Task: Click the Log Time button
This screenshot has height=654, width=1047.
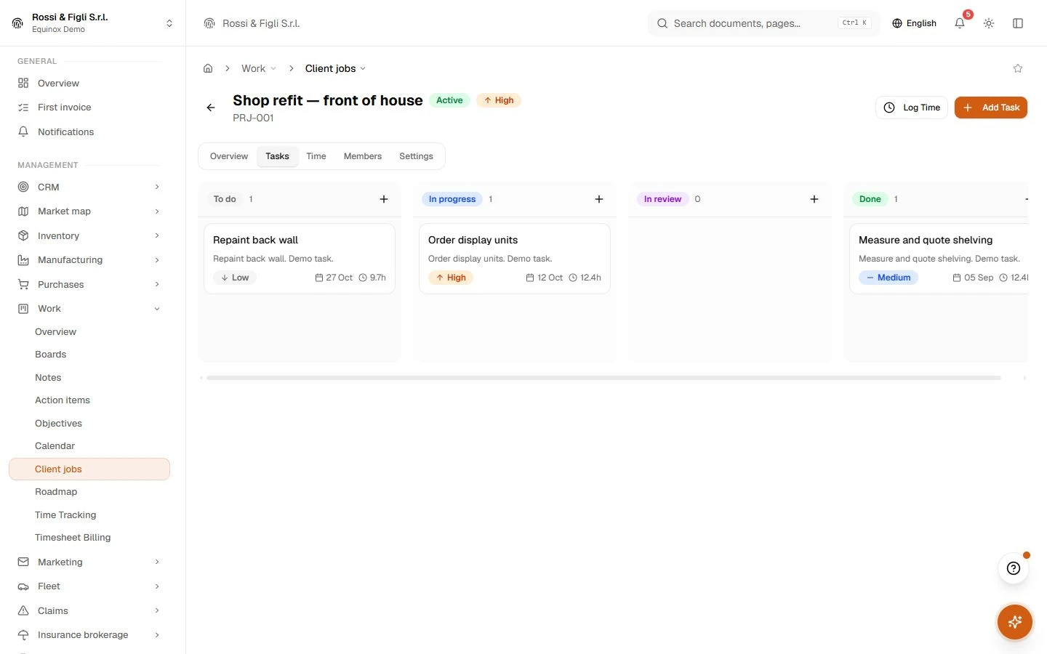Action: click(912, 108)
